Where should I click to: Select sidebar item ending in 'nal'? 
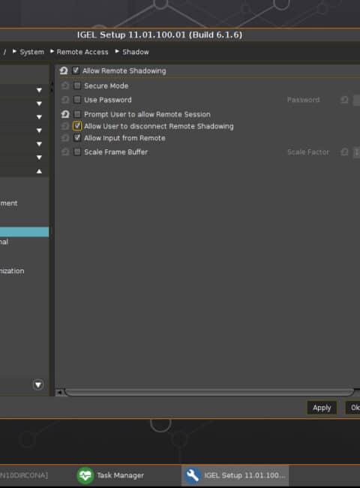pyautogui.click(x=4, y=242)
